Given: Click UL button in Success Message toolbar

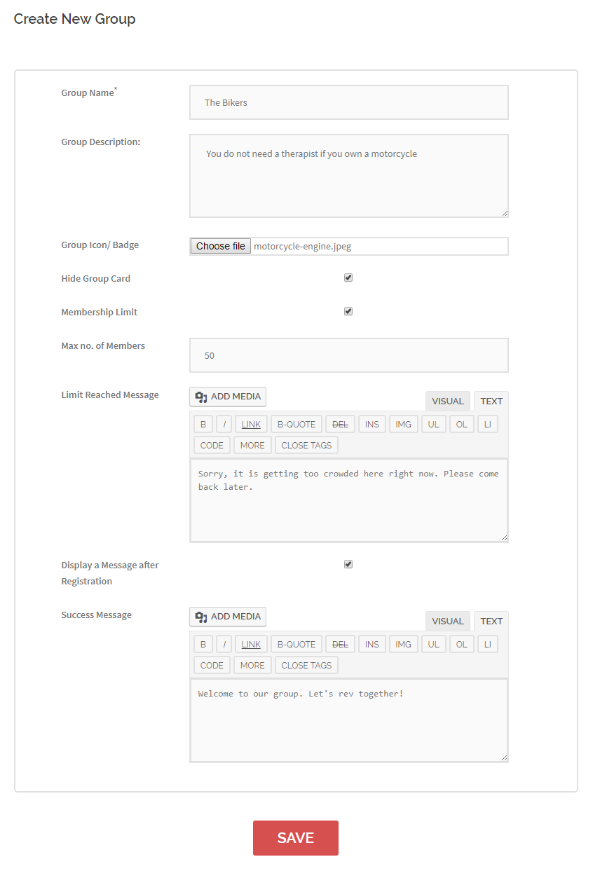Looking at the screenshot, I should coord(434,644).
